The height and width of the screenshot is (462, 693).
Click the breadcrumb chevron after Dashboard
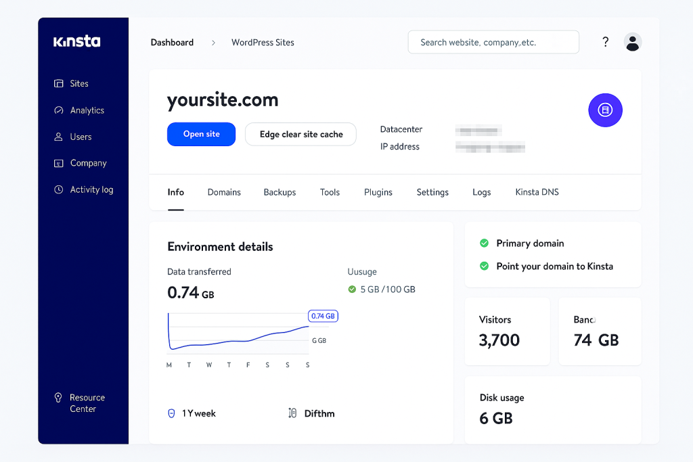coord(213,43)
